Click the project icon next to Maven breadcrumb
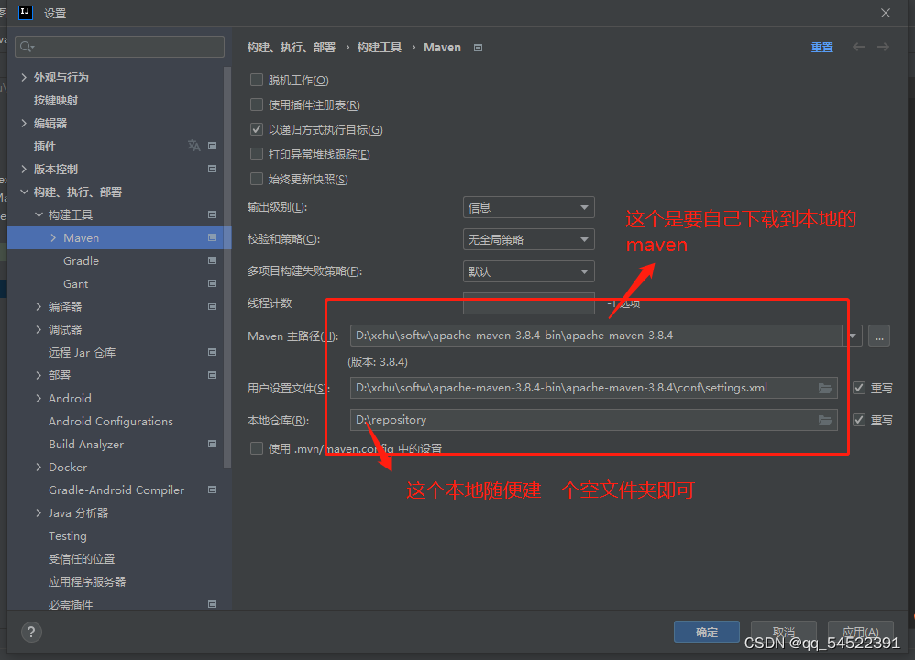 pos(478,48)
